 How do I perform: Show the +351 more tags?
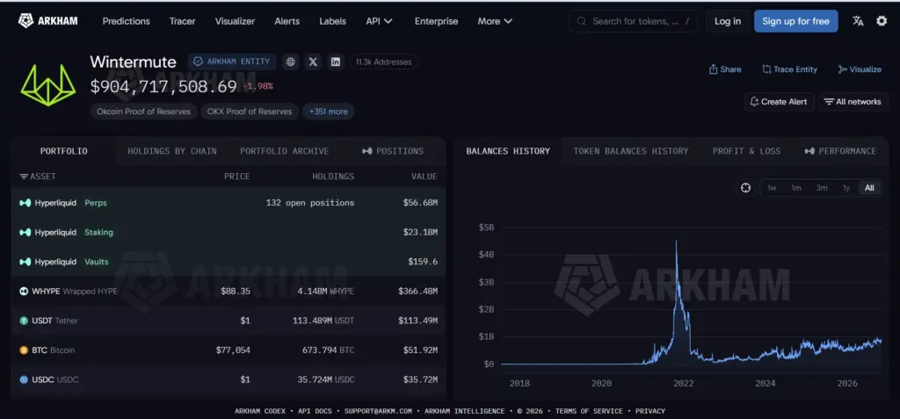(329, 112)
